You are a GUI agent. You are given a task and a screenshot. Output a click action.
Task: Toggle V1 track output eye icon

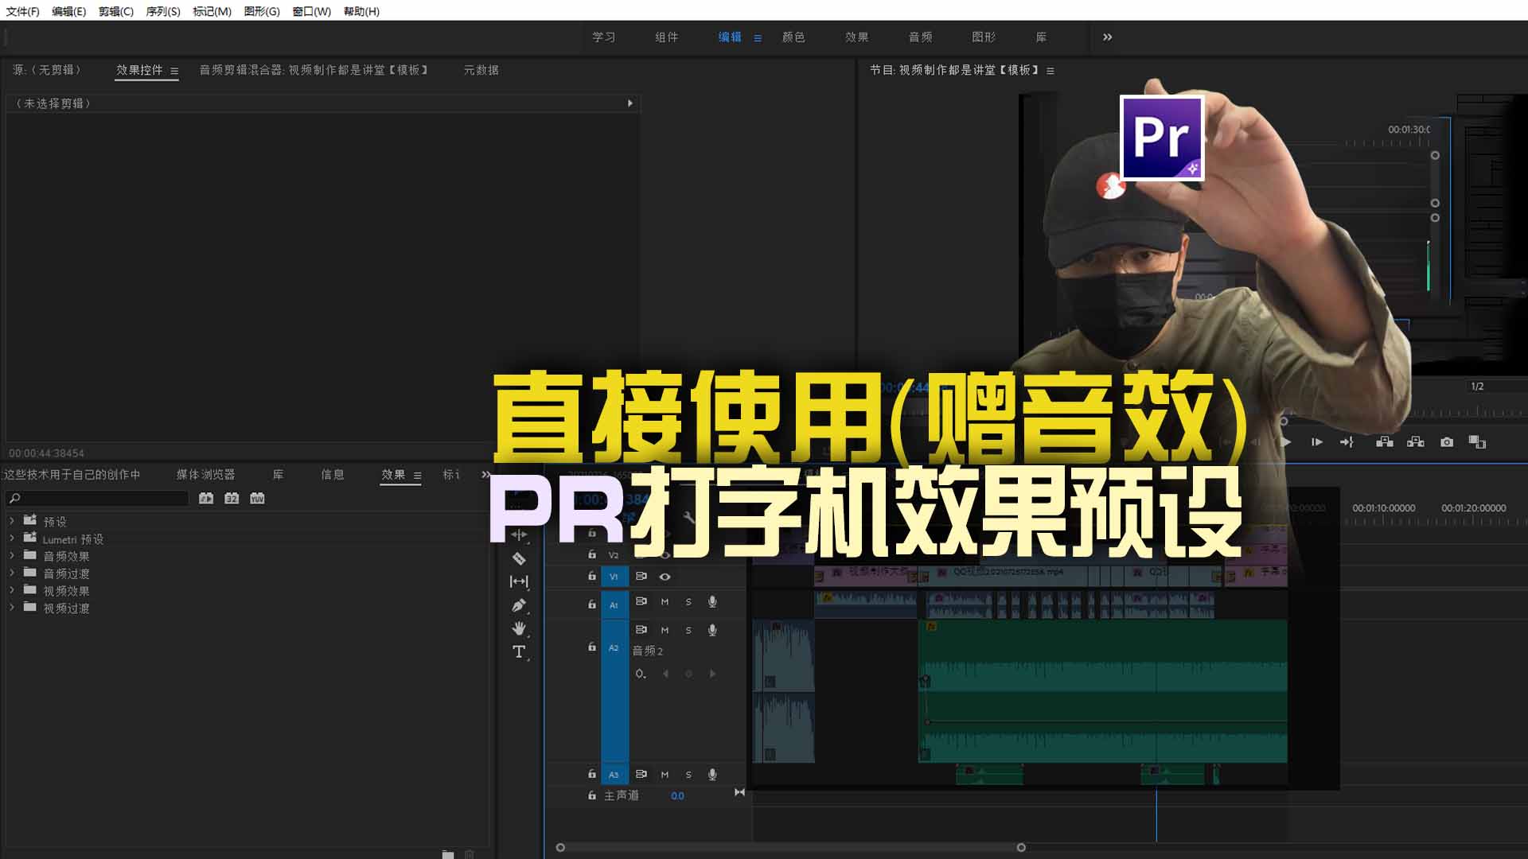click(x=665, y=577)
